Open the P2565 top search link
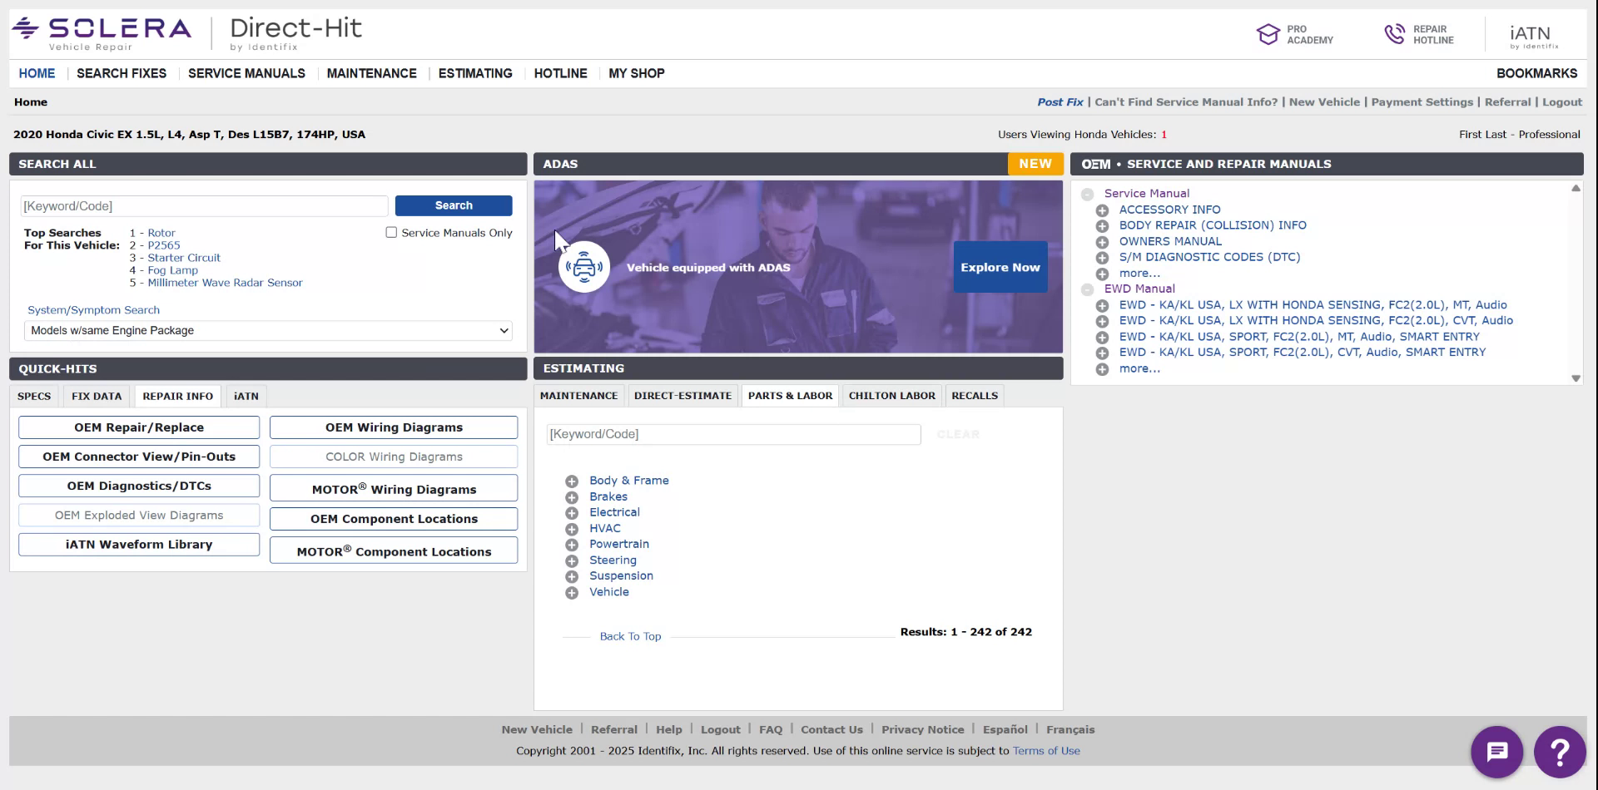1598x790 pixels. click(x=164, y=245)
